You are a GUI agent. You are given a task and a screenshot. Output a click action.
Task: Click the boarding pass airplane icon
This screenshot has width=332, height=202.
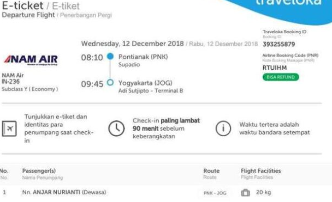tap(9, 128)
